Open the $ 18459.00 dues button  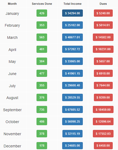tap(103, 109)
